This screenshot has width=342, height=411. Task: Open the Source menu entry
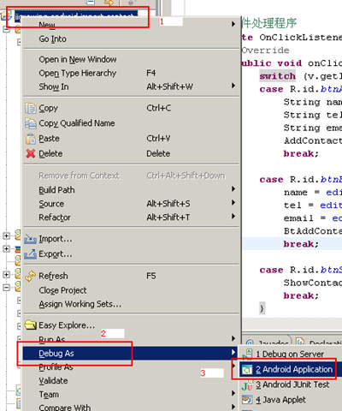pyautogui.click(x=131, y=204)
